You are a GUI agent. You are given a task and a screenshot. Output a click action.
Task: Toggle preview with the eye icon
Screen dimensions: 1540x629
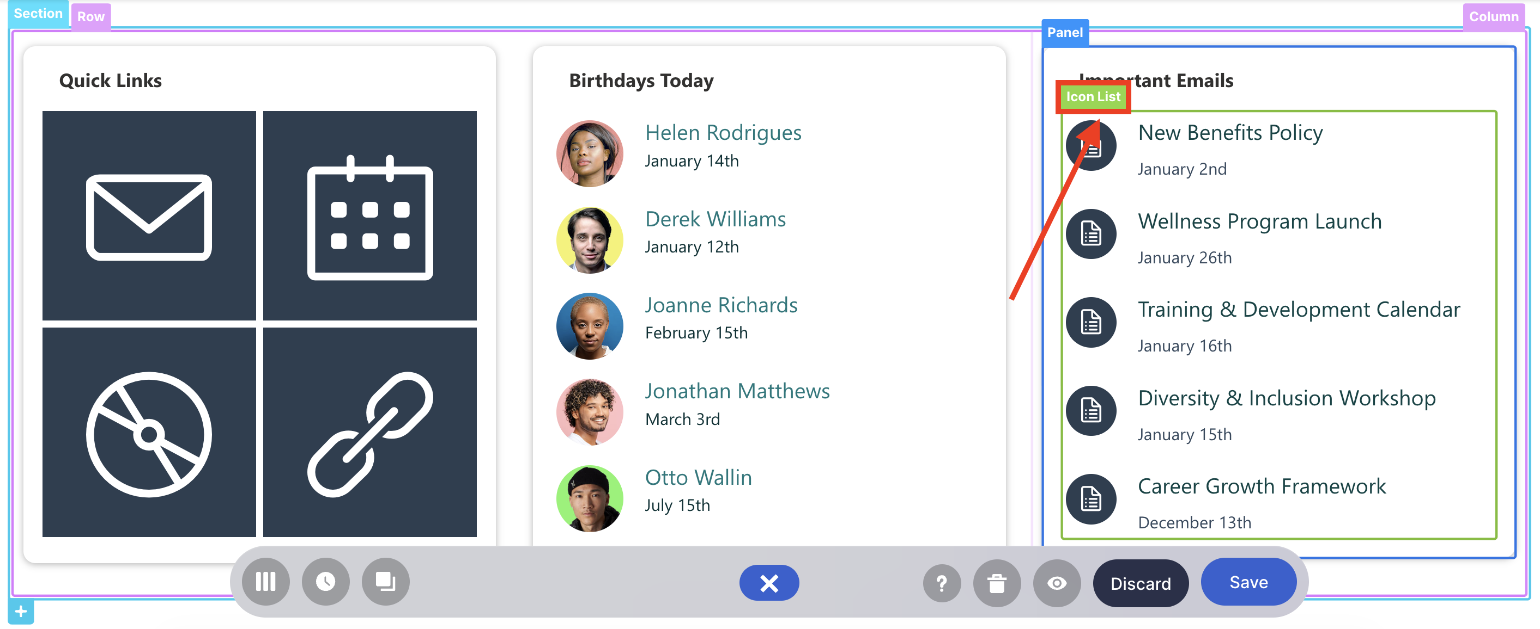(x=1056, y=583)
